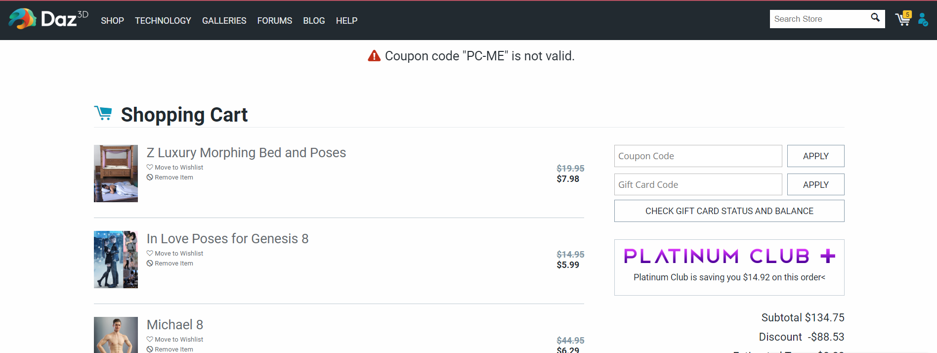937x353 pixels.
Task: Focus the Gift Card Code field
Action: (698, 185)
